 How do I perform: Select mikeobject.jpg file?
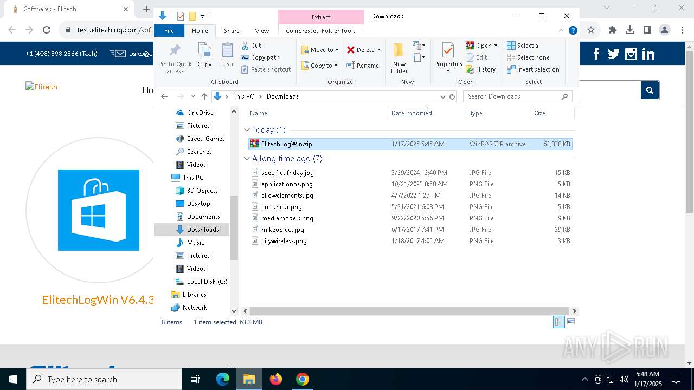coord(410,230)
